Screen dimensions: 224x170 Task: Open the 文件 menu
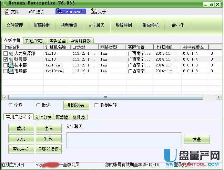[12, 12]
